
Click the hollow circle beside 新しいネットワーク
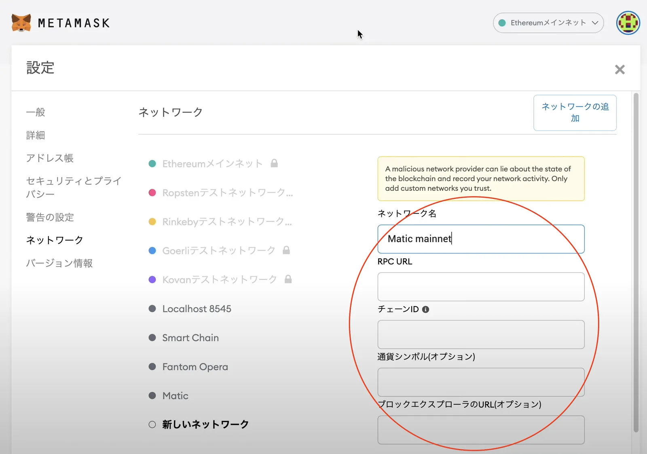click(152, 424)
